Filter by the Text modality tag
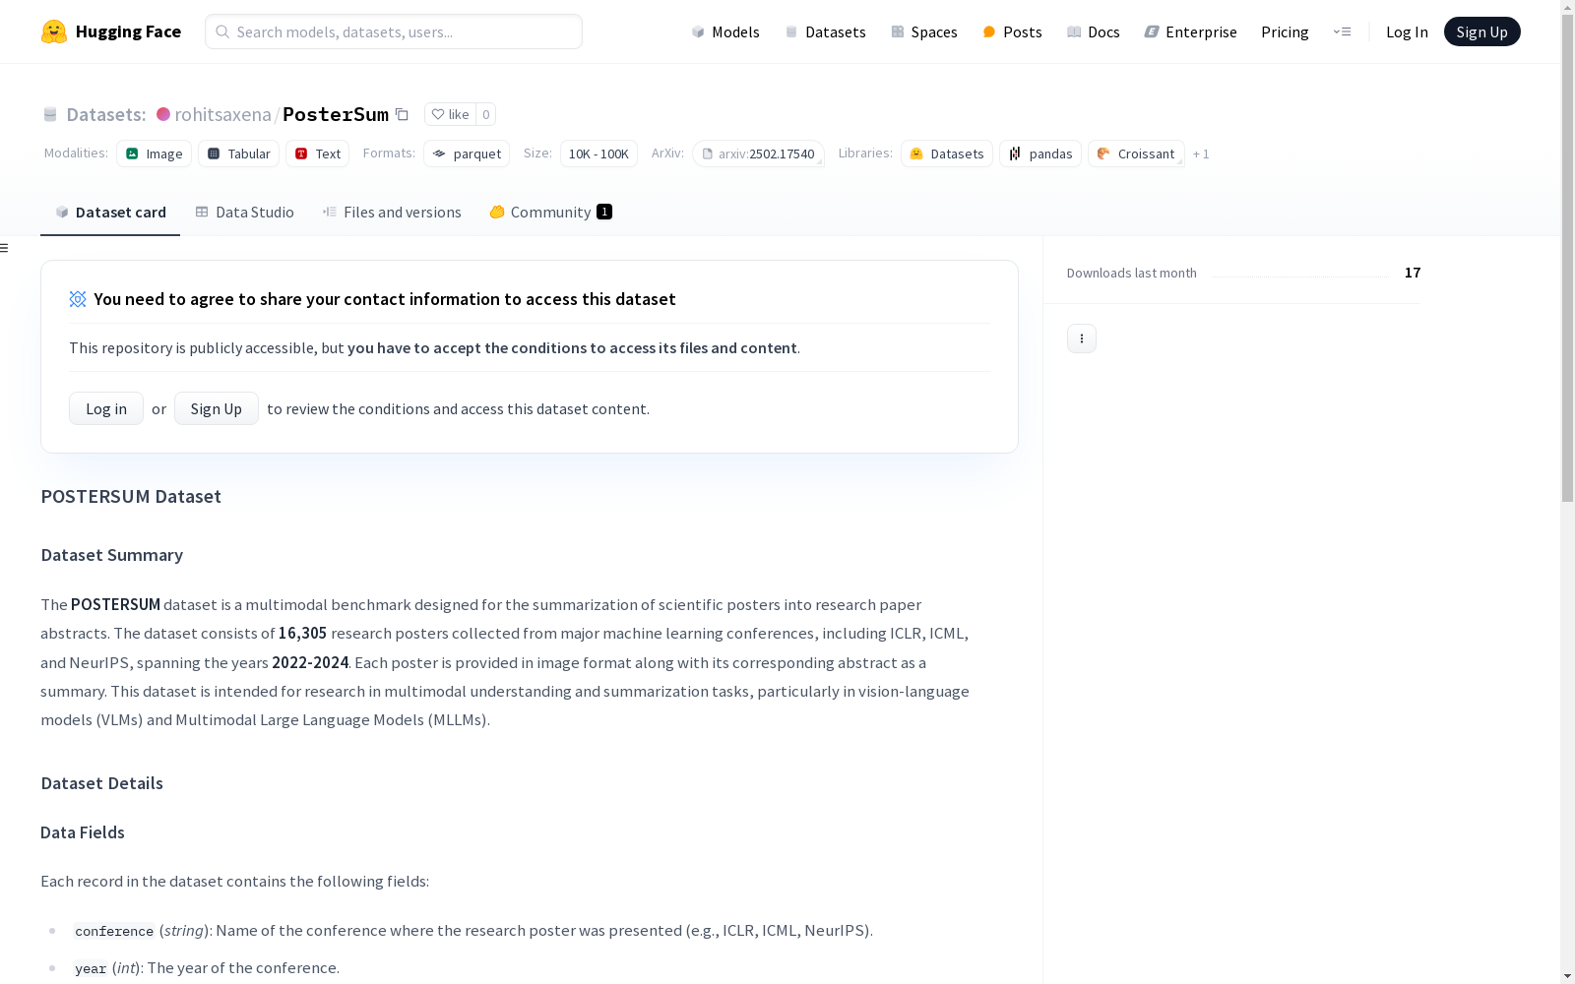The width and height of the screenshot is (1575, 984). pos(317,154)
